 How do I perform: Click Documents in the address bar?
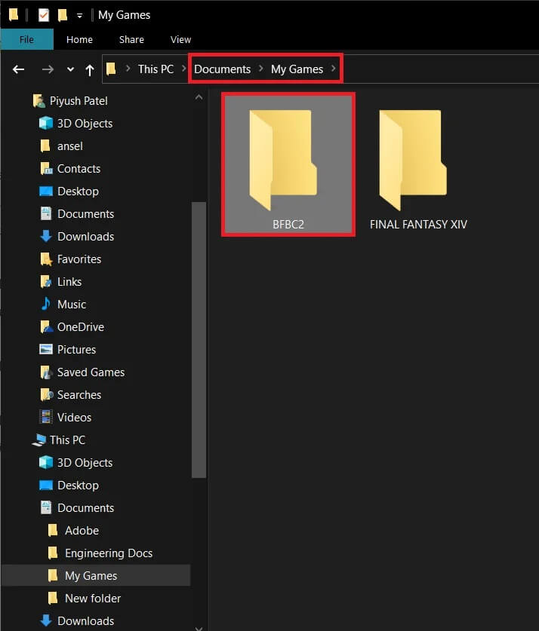223,69
